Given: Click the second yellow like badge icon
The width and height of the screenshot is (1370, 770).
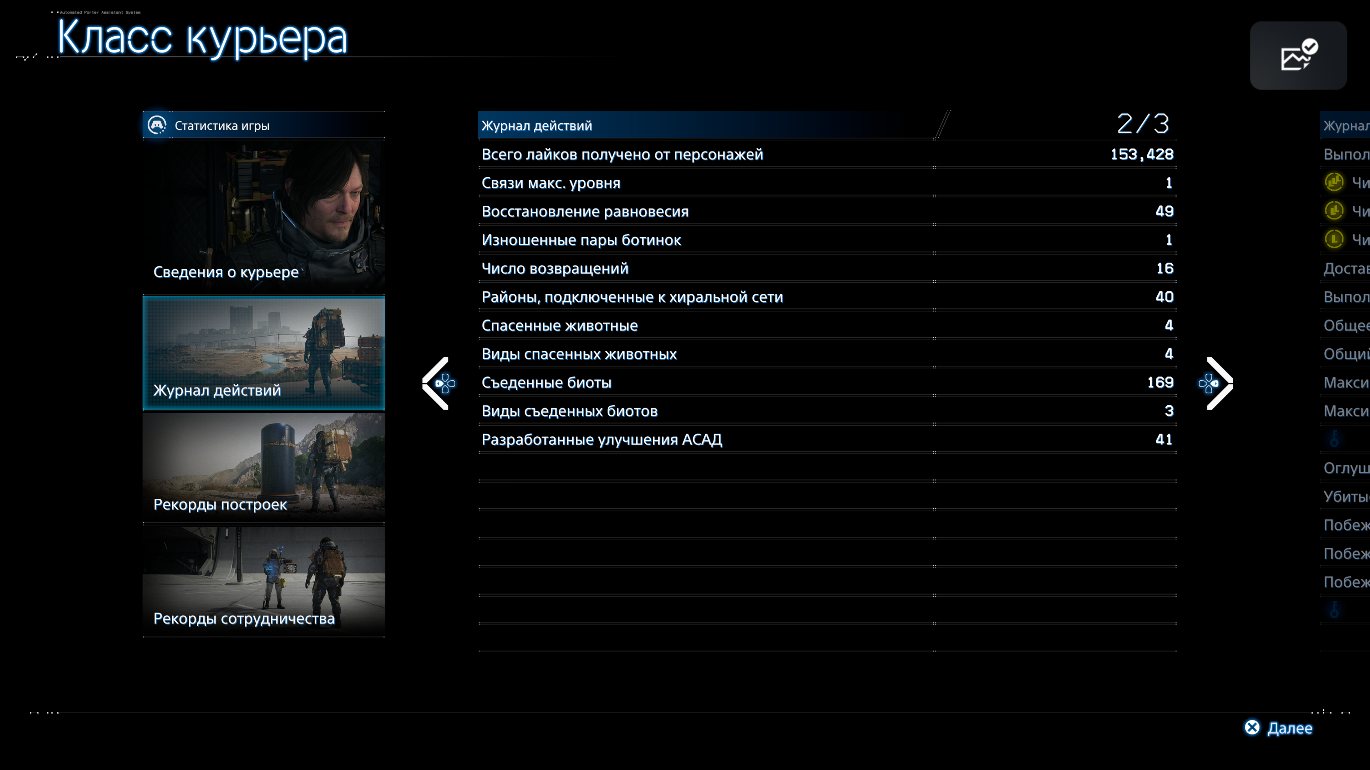Looking at the screenshot, I should point(1334,211).
